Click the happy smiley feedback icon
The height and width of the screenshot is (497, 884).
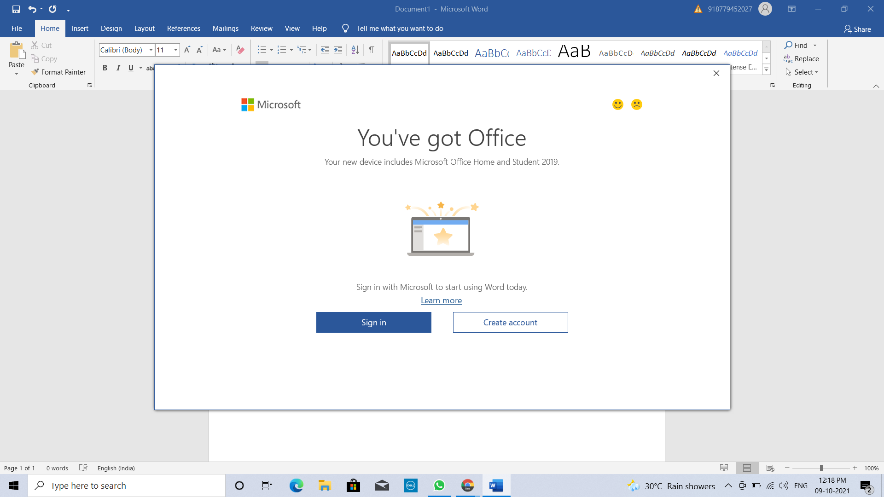coord(617,104)
